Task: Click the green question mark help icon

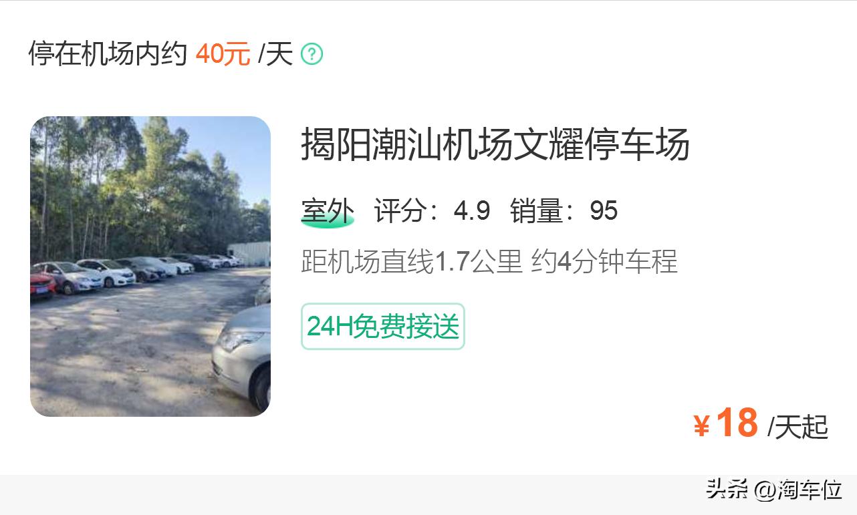Action: pos(312,54)
